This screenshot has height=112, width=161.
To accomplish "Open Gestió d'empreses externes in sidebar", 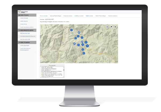I will click(26, 27).
